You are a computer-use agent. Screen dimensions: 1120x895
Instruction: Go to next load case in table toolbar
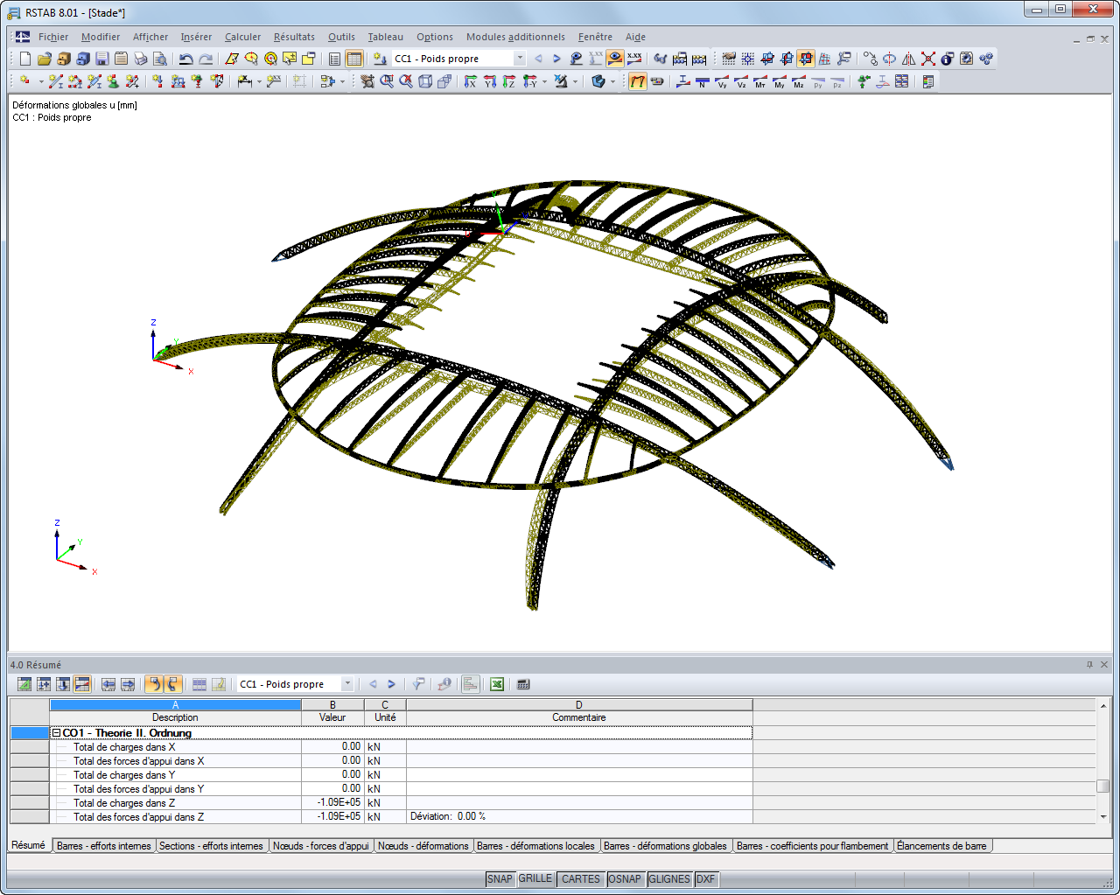tap(391, 684)
